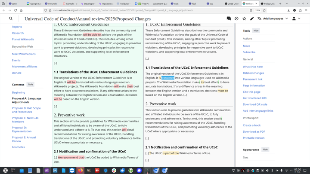Open the taskbar clock showing 07:00

[298, 171]
